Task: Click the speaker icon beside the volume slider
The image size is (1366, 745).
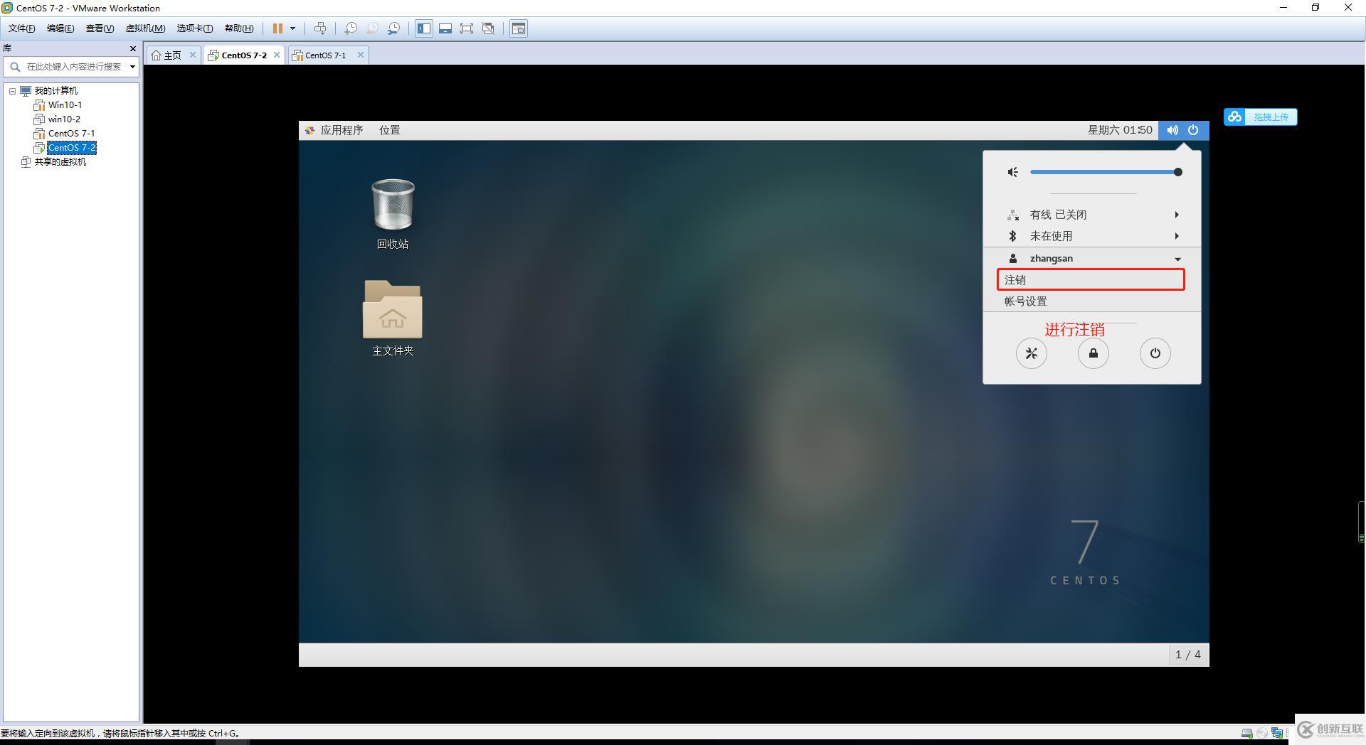Action: [x=1013, y=172]
